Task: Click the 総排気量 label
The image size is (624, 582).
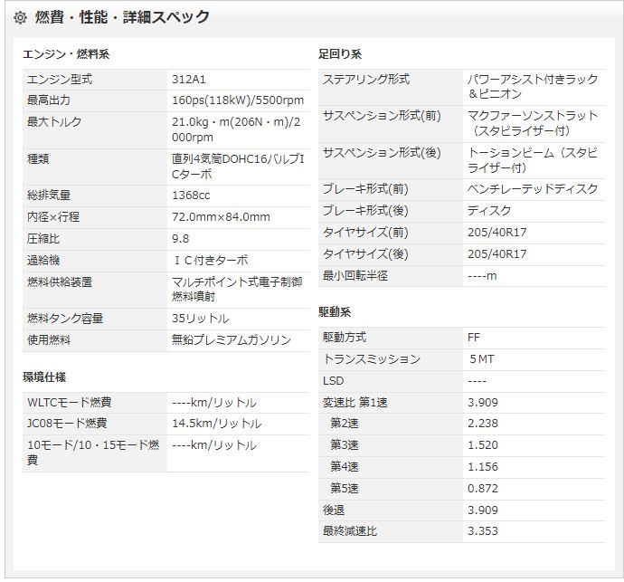Action: click(49, 196)
